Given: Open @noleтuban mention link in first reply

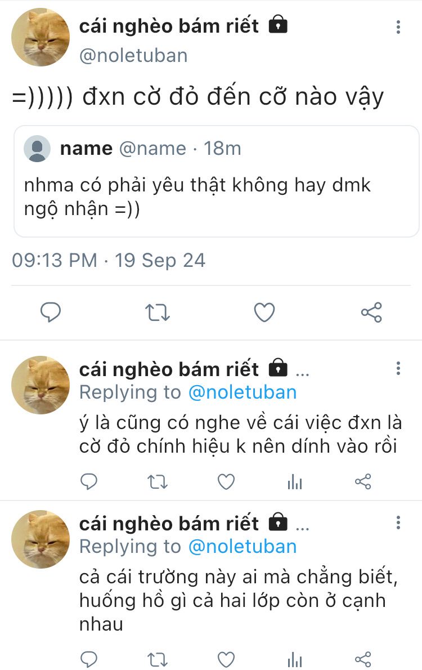Looking at the screenshot, I should point(243,392).
